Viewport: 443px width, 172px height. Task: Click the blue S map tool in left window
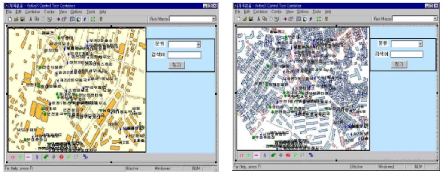[37, 157]
